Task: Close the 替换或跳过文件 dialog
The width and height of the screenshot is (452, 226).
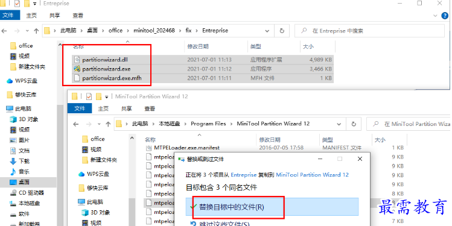Action: (x=360, y=159)
